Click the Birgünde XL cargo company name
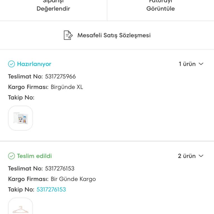This screenshot has height=214, width=214. [67, 87]
